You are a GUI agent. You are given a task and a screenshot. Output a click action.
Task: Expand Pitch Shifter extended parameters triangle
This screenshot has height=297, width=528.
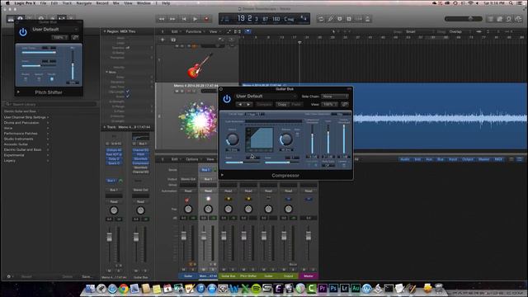[18, 92]
